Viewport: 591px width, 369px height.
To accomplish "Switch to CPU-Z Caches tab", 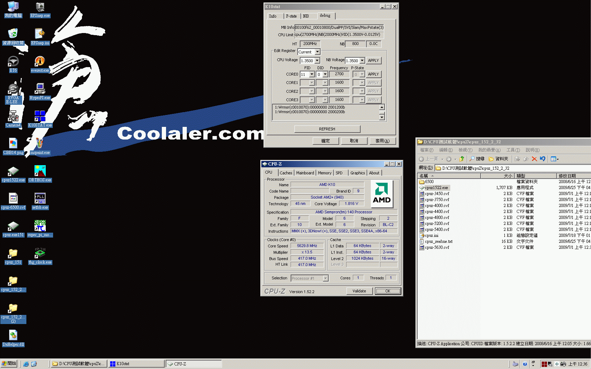I will [286, 173].
